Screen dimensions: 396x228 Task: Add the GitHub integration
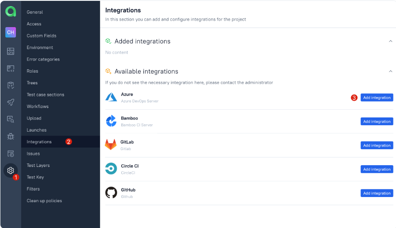(377, 193)
